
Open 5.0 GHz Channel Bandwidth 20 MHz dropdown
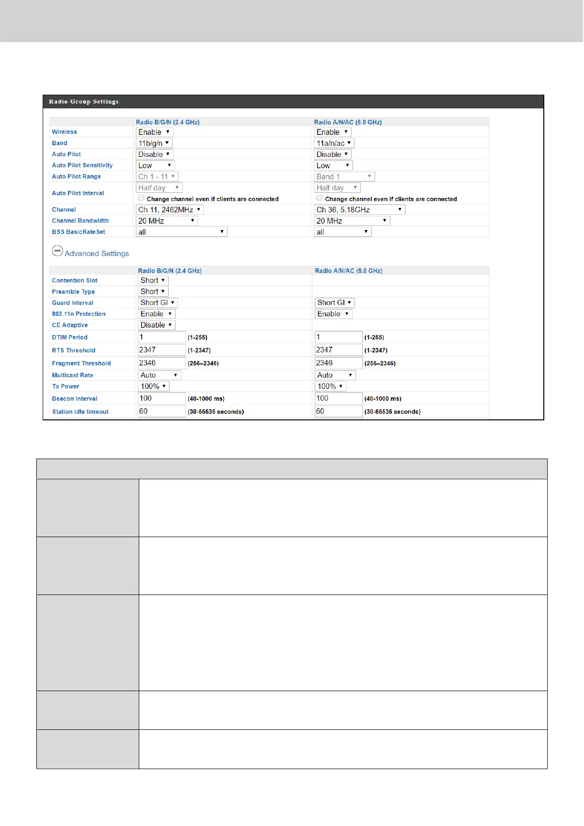[352, 221]
